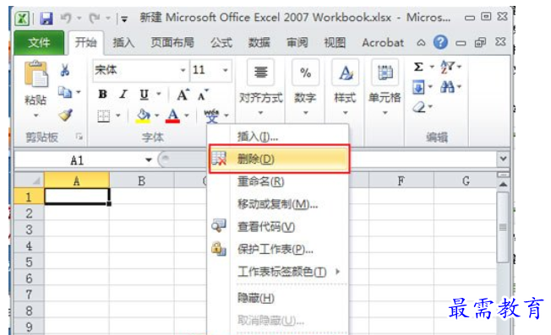This screenshot has height=335, width=551.
Task: Choose 重命名(R) from context menu
Action: point(278,181)
